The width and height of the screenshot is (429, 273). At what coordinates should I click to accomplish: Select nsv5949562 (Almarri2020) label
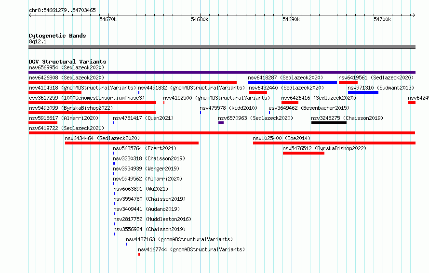(x=147, y=179)
